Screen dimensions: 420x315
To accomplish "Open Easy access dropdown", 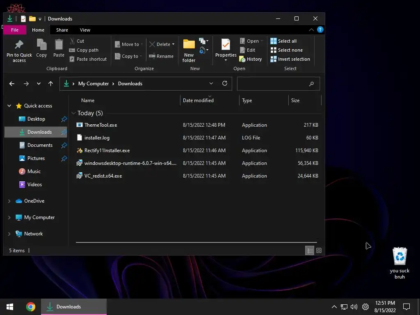I will 203,50.
